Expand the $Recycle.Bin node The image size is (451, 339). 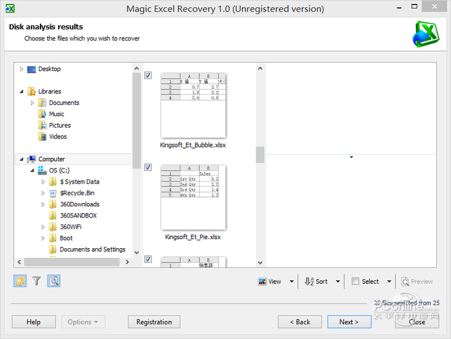[43, 193]
